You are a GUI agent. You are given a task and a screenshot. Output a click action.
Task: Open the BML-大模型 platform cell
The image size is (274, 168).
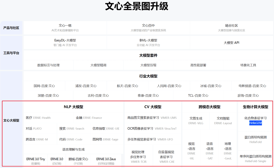click(148, 43)
